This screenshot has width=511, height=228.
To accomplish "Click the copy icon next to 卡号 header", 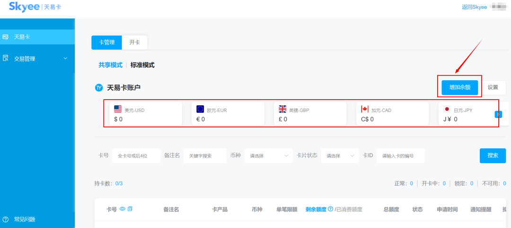I will [x=130, y=209].
